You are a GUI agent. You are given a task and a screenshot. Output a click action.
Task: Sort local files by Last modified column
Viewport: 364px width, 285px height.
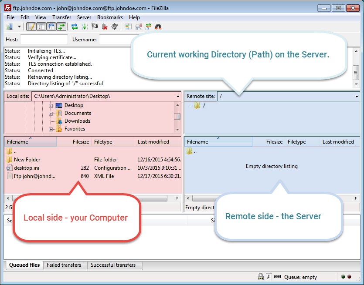point(158,142)
